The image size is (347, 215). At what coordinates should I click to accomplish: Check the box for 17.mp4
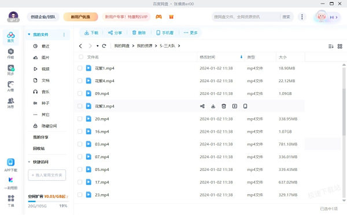(80, 182)
